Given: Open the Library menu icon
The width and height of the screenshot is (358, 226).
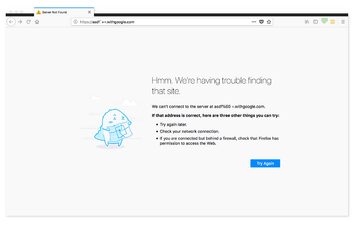Looking at the screenshot, I should pos(307,22).
